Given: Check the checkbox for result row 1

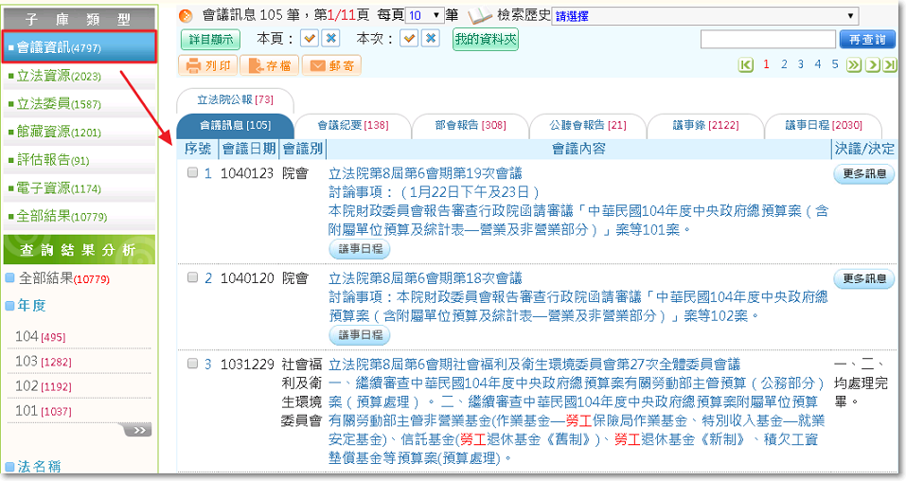Looking at the screenshot, I should (192, 173).
